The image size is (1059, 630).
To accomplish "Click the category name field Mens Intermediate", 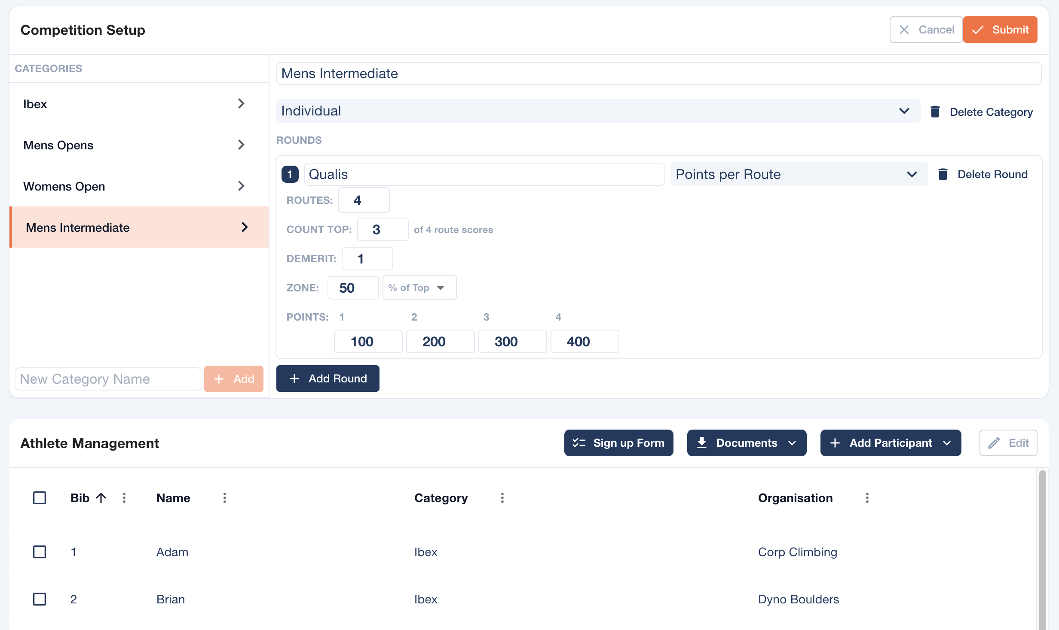I will (x=658, y=73).
